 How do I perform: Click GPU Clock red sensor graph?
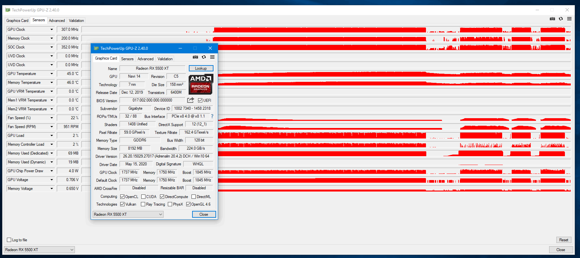click(x=326, y=29)
